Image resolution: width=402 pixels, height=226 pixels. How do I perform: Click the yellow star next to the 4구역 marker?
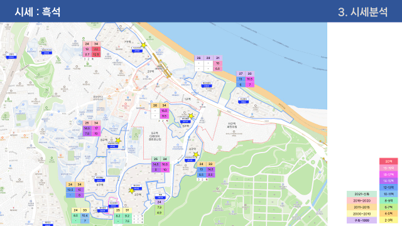click(196, 155)
